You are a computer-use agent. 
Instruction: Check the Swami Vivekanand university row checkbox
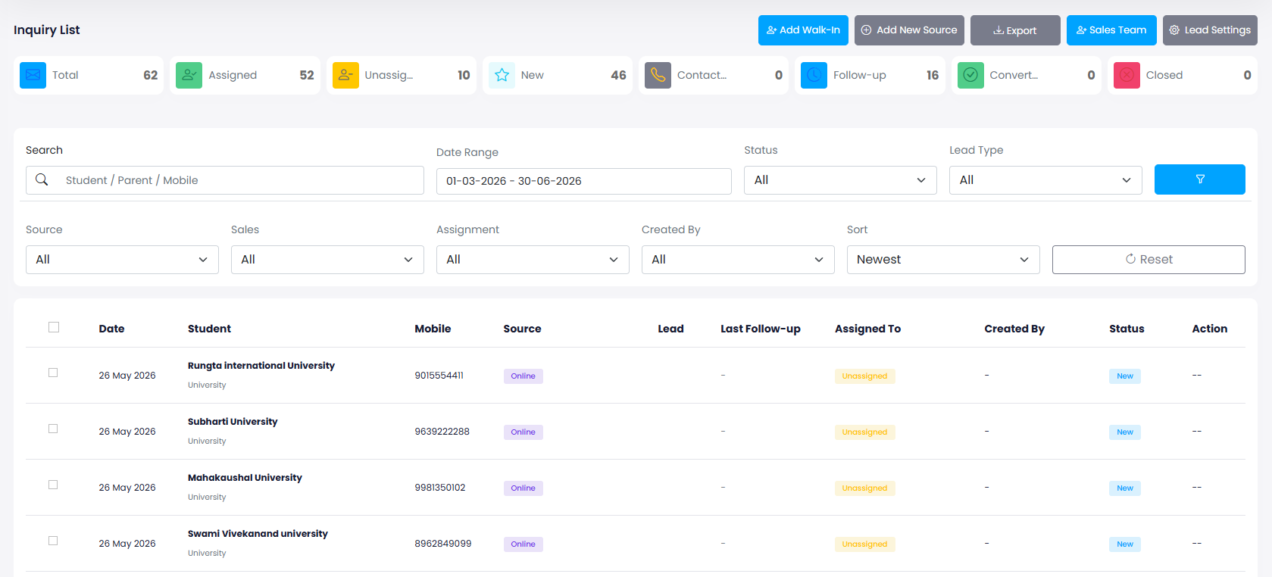[x=53, y=541]
